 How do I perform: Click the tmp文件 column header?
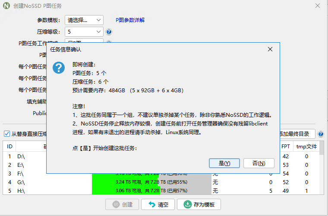(306, 146)
